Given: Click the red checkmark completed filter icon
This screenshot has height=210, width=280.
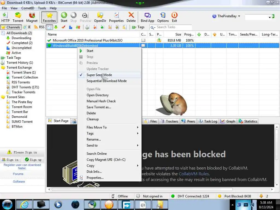Looking at the screenshot, I should pos(63,27).
